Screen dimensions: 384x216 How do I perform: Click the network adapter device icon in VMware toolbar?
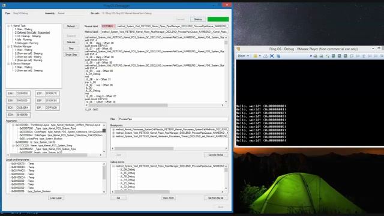[x=327, y=56]
